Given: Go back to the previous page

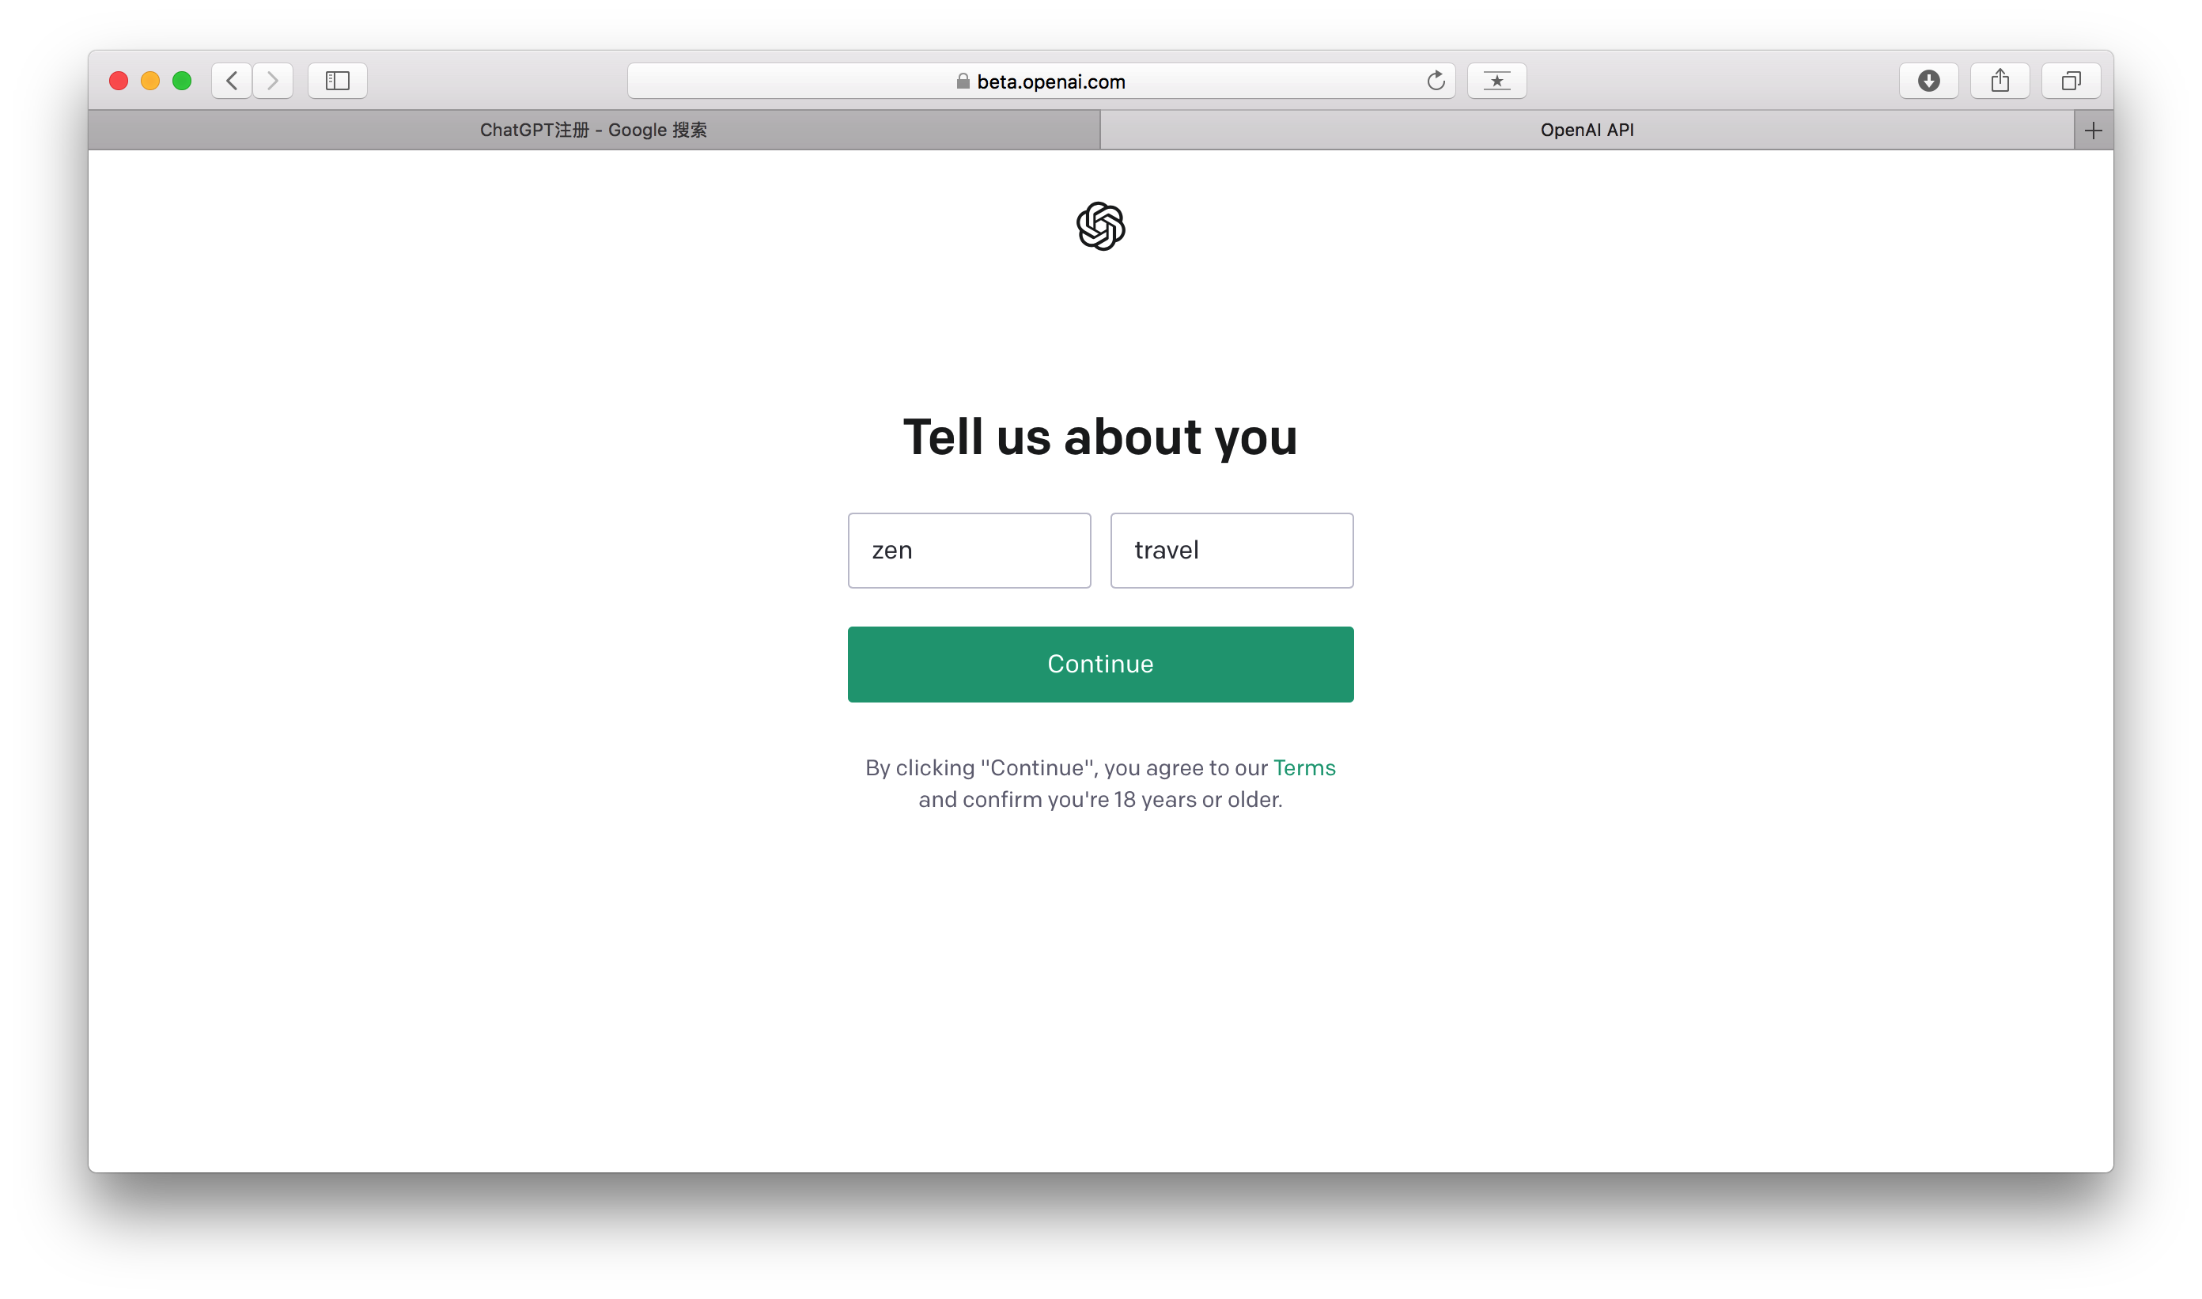Looking at the screenshot, I should [x=232, y=81].
